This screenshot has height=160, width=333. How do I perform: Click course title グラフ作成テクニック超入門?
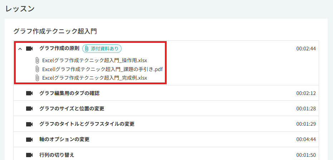55,31
